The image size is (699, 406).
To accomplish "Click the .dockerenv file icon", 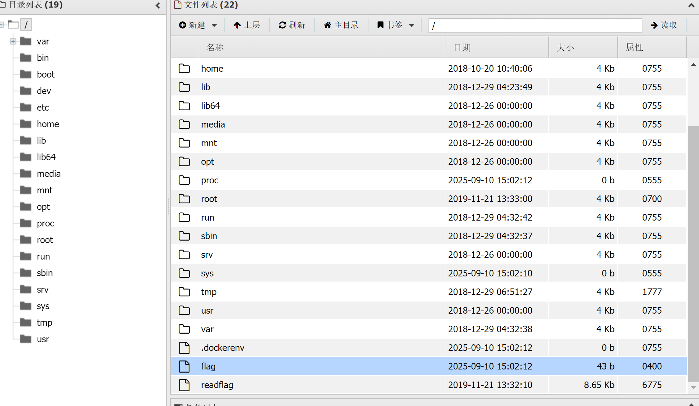I will pyautogui.click(x=184, y=348).
